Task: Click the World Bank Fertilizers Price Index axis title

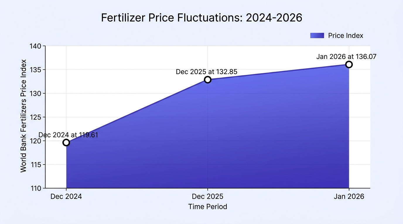Action: [x=23, y=116]
